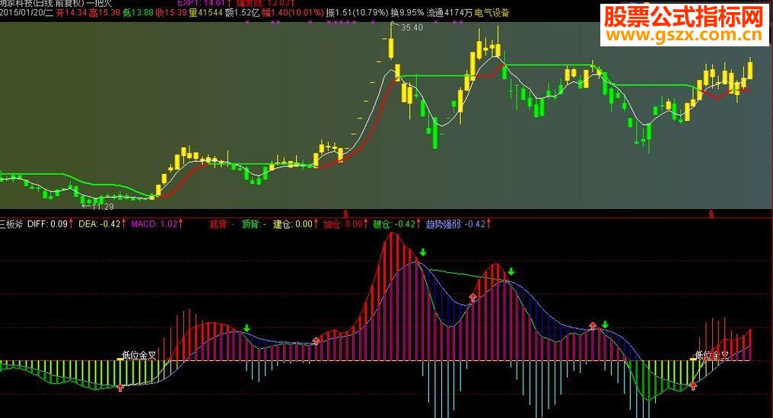Click the turnover amount 额1.52亿

tap(242, 13)
